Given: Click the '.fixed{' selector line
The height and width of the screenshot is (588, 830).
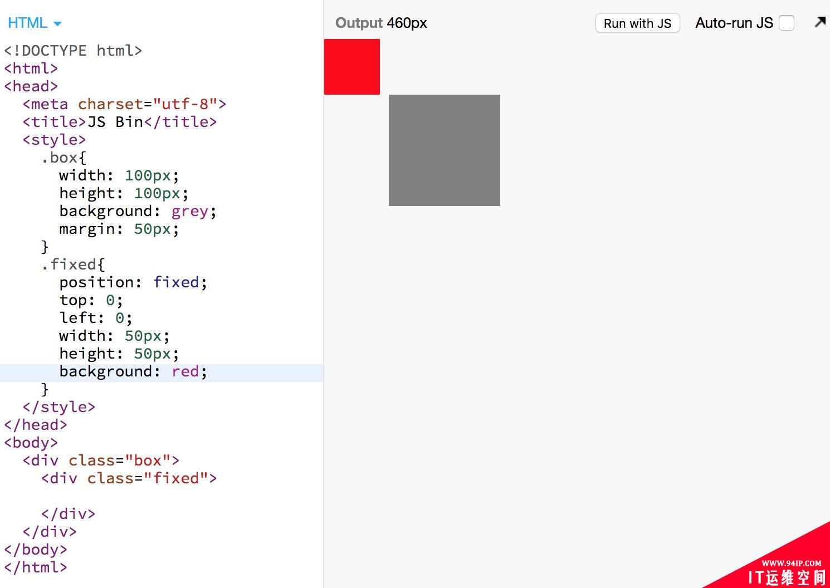Looking at the screenshot, I should pyautogui.click(x=73, y=264).
